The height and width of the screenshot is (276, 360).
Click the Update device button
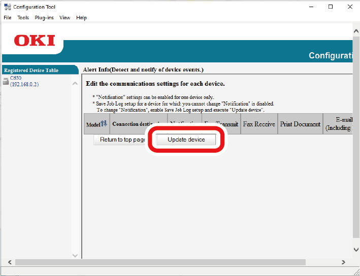[x=186, y=140]
